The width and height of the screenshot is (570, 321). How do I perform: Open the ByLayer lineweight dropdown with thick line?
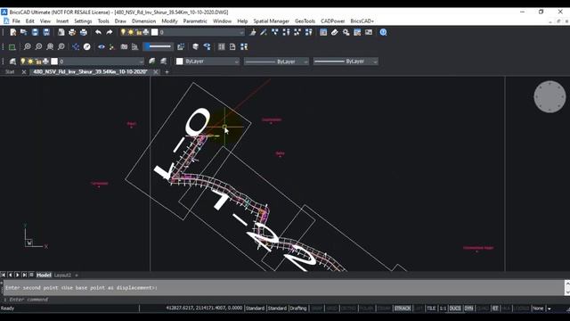click(x=346, y=62)
